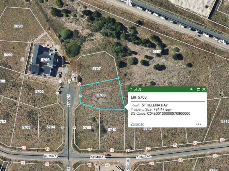Click the SAILOR street label
Screen dimensions: 229x171
coord(69,100)
